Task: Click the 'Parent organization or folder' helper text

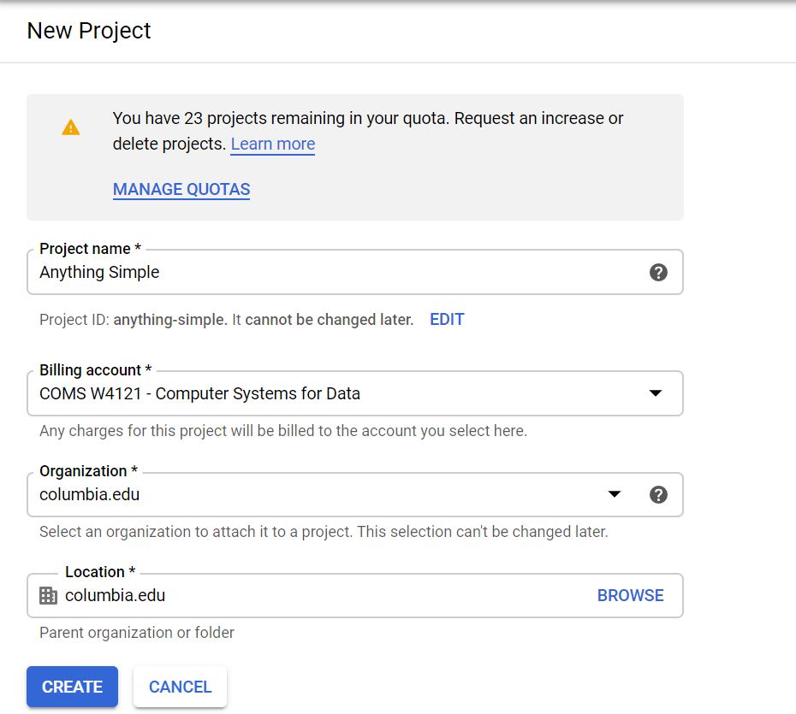Action: click(x=137, y=633)
